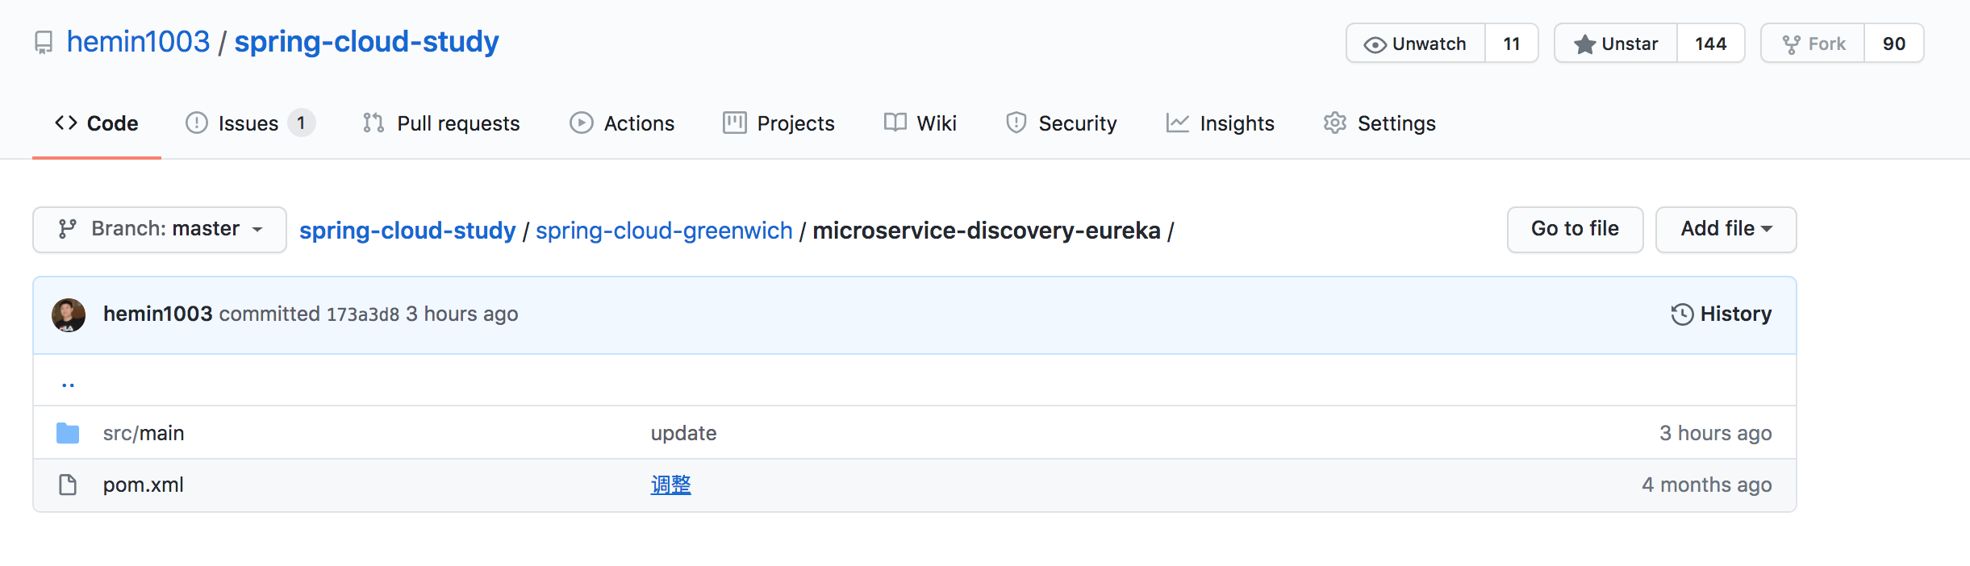Click the History clock icon
This screenshot has height=566, width=1970.
1682,314
